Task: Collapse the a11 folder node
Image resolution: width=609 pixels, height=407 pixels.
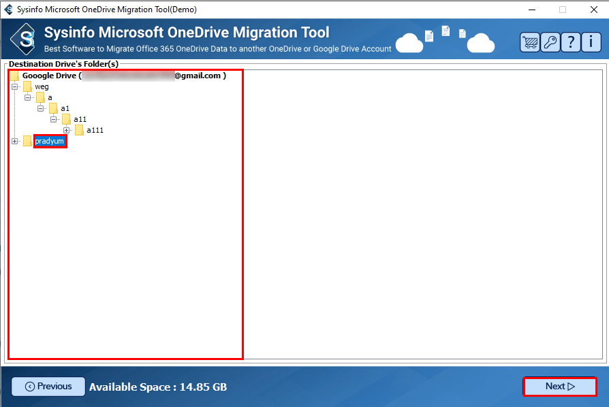Action: [x=53, y=120]
